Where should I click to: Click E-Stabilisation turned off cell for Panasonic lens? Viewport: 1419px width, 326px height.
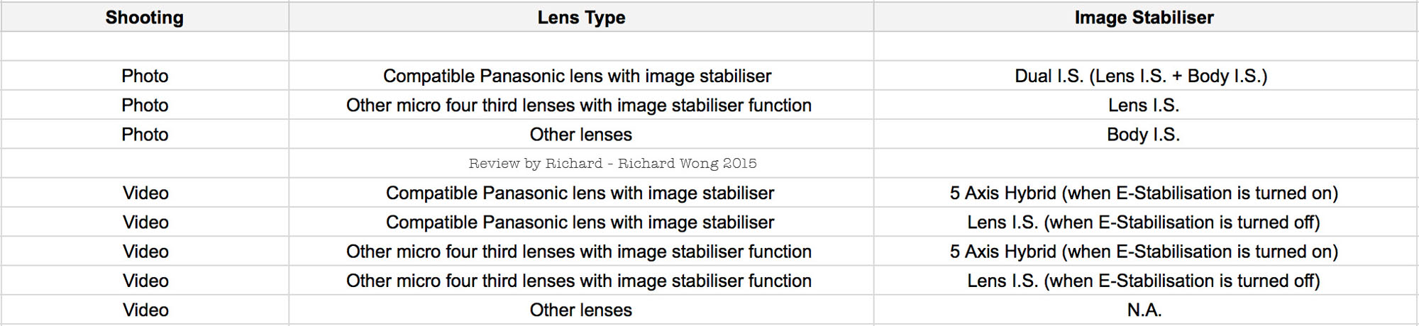coord(1143,223)
